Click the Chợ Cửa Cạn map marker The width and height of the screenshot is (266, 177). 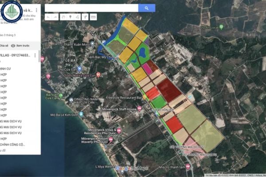pyautogui.click(x=79, y=69)
